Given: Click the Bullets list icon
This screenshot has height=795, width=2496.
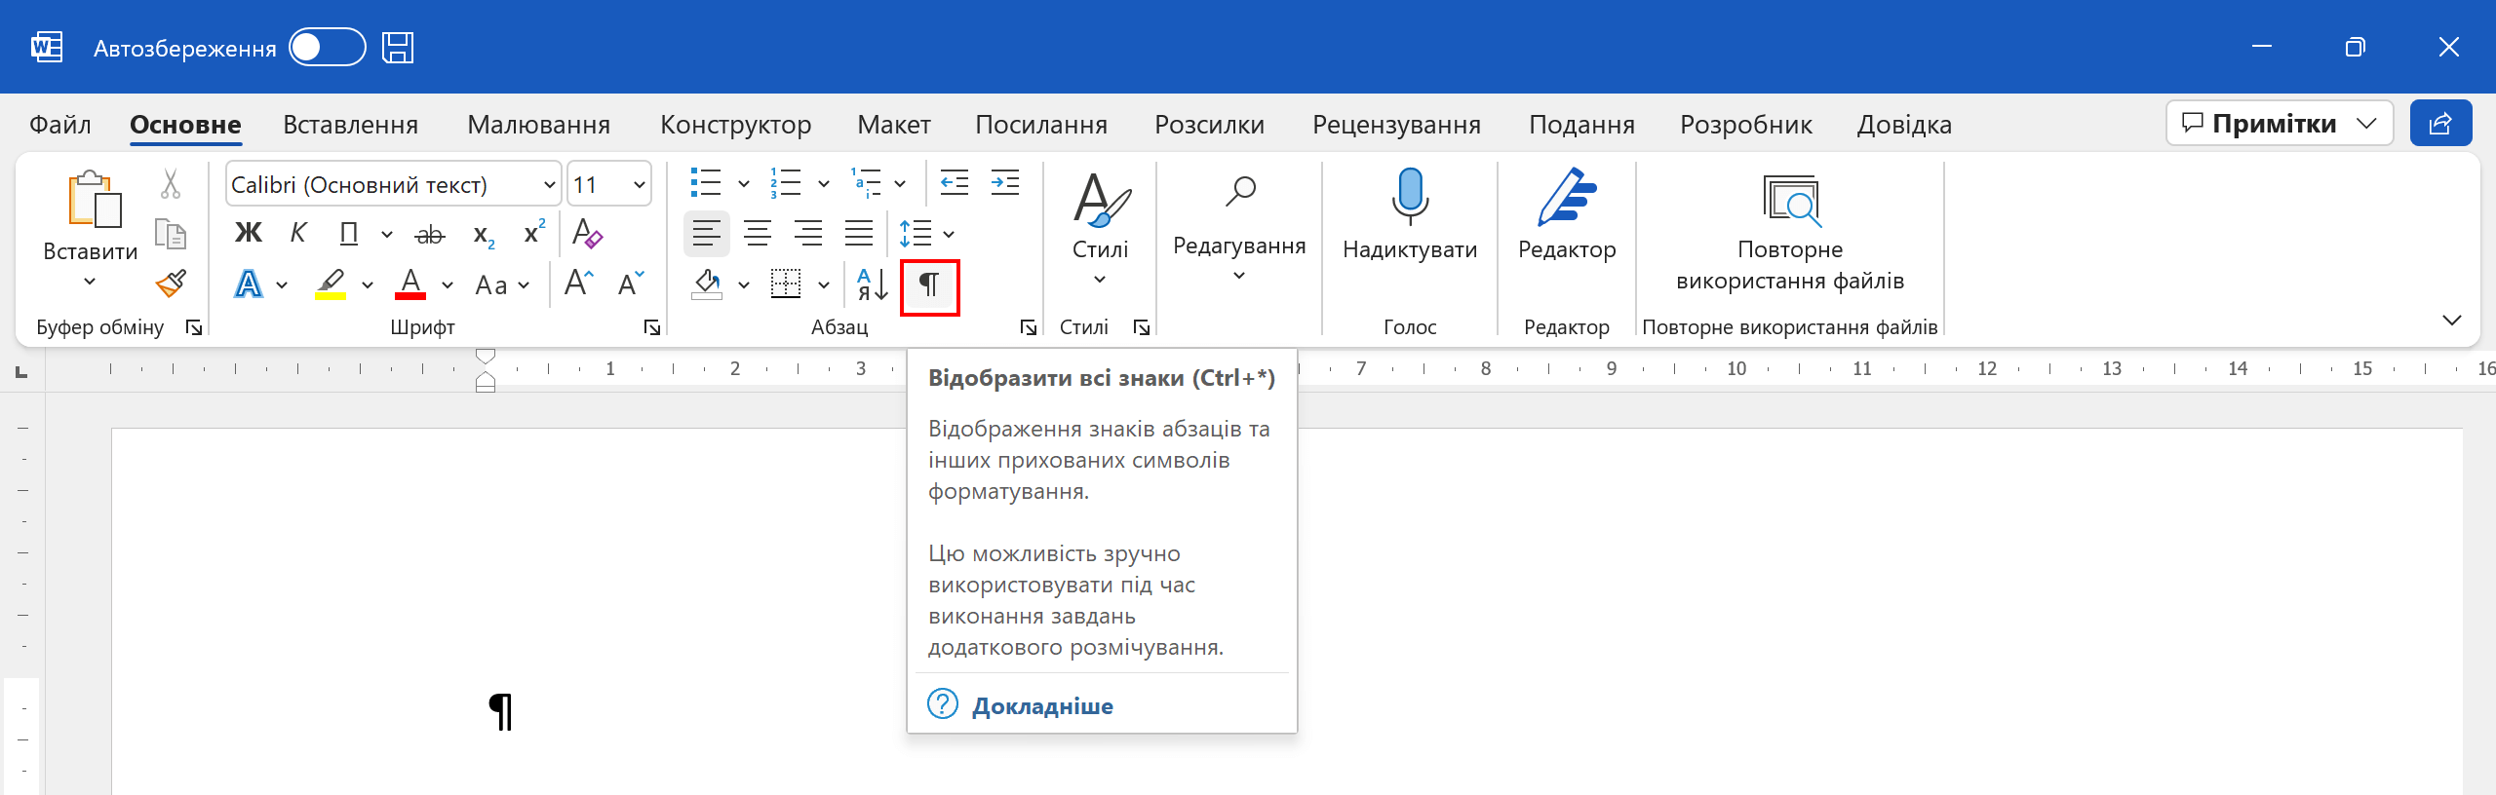Looking at the screenshot, I should 706,182.
